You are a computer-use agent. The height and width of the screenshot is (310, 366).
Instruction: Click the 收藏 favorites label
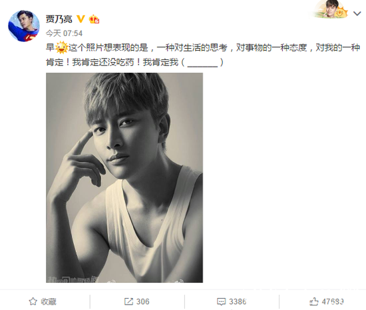[x=49, y=301]
